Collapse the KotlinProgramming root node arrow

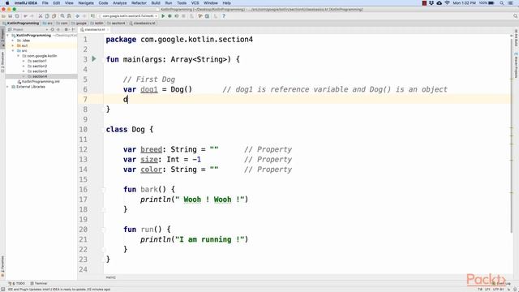(x=8, y=36)
